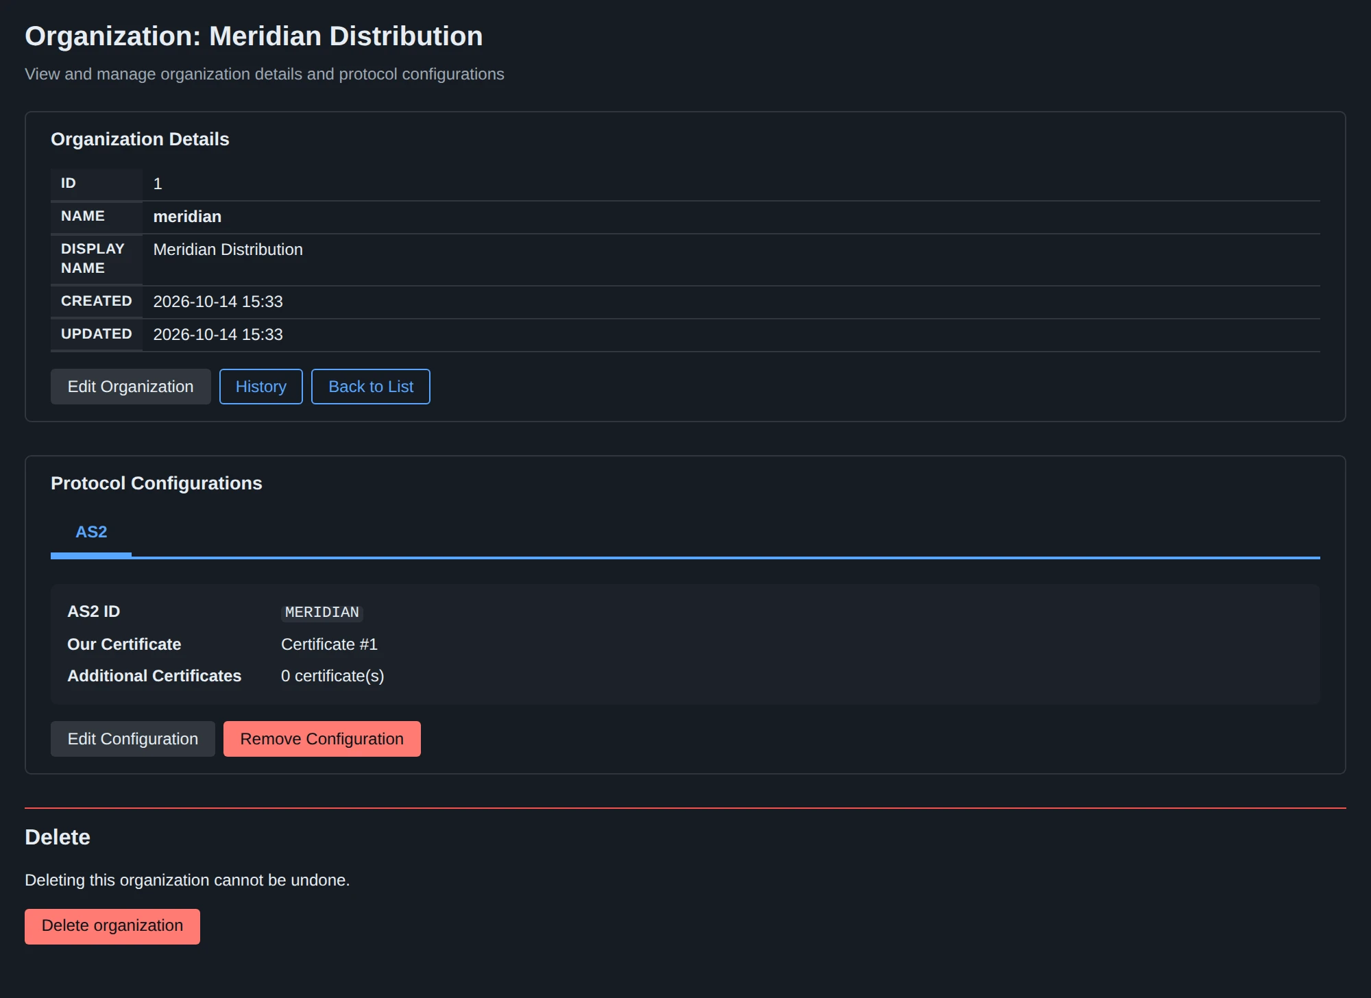1371x998 pixels.
Task: Click the Remove Configuration button
Action: [322, 739]
